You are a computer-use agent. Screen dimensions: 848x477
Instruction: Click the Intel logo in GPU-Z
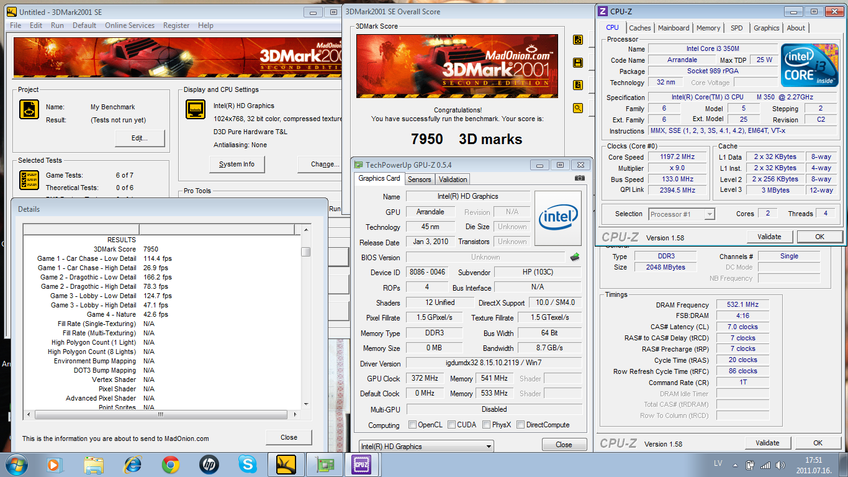tap(558, 218)
